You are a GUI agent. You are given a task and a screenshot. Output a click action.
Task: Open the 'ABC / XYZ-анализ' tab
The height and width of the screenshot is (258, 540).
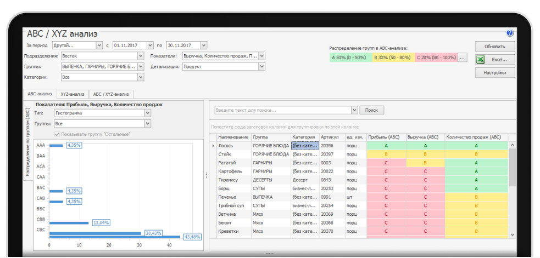coord(110,94)
